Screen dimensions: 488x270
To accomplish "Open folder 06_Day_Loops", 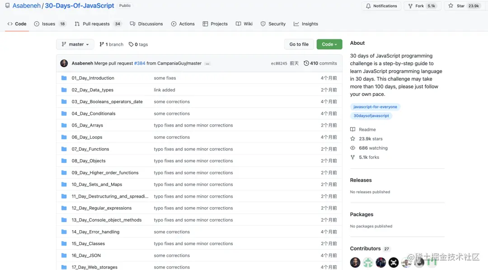I will pos(87,137).
